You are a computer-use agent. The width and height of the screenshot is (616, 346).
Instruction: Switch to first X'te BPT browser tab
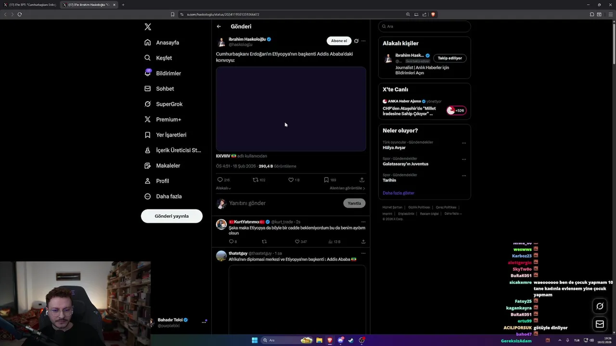click(x=30, y=5)
